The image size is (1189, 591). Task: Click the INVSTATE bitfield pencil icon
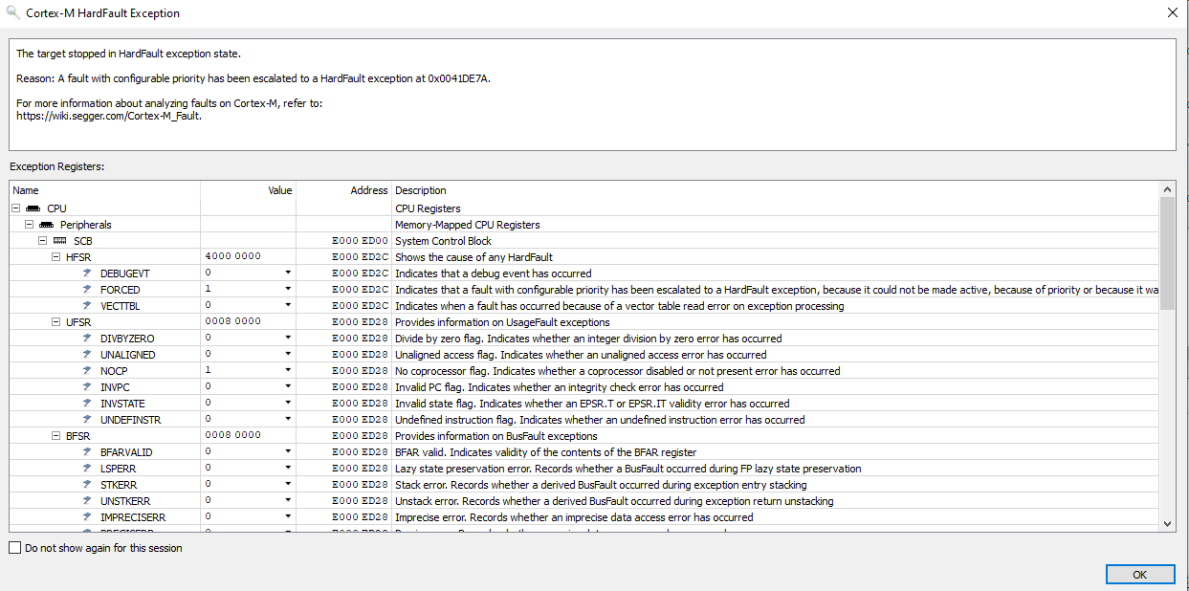[x=86, y=404]
